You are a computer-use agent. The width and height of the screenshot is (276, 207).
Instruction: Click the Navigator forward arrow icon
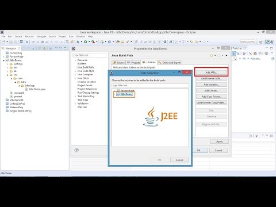click(29, 48)
